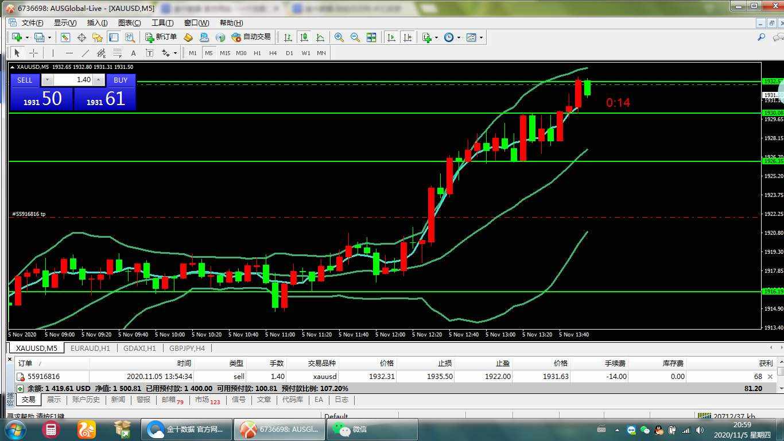Click the zoom out magnifier icon
The image size is (784, 441).
pyautogui.click(x=355, y=37)
